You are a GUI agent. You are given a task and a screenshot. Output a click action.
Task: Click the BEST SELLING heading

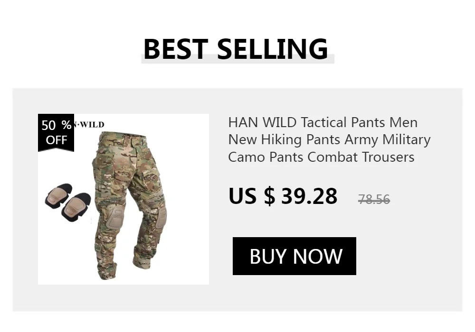click(x=236, y=49)
